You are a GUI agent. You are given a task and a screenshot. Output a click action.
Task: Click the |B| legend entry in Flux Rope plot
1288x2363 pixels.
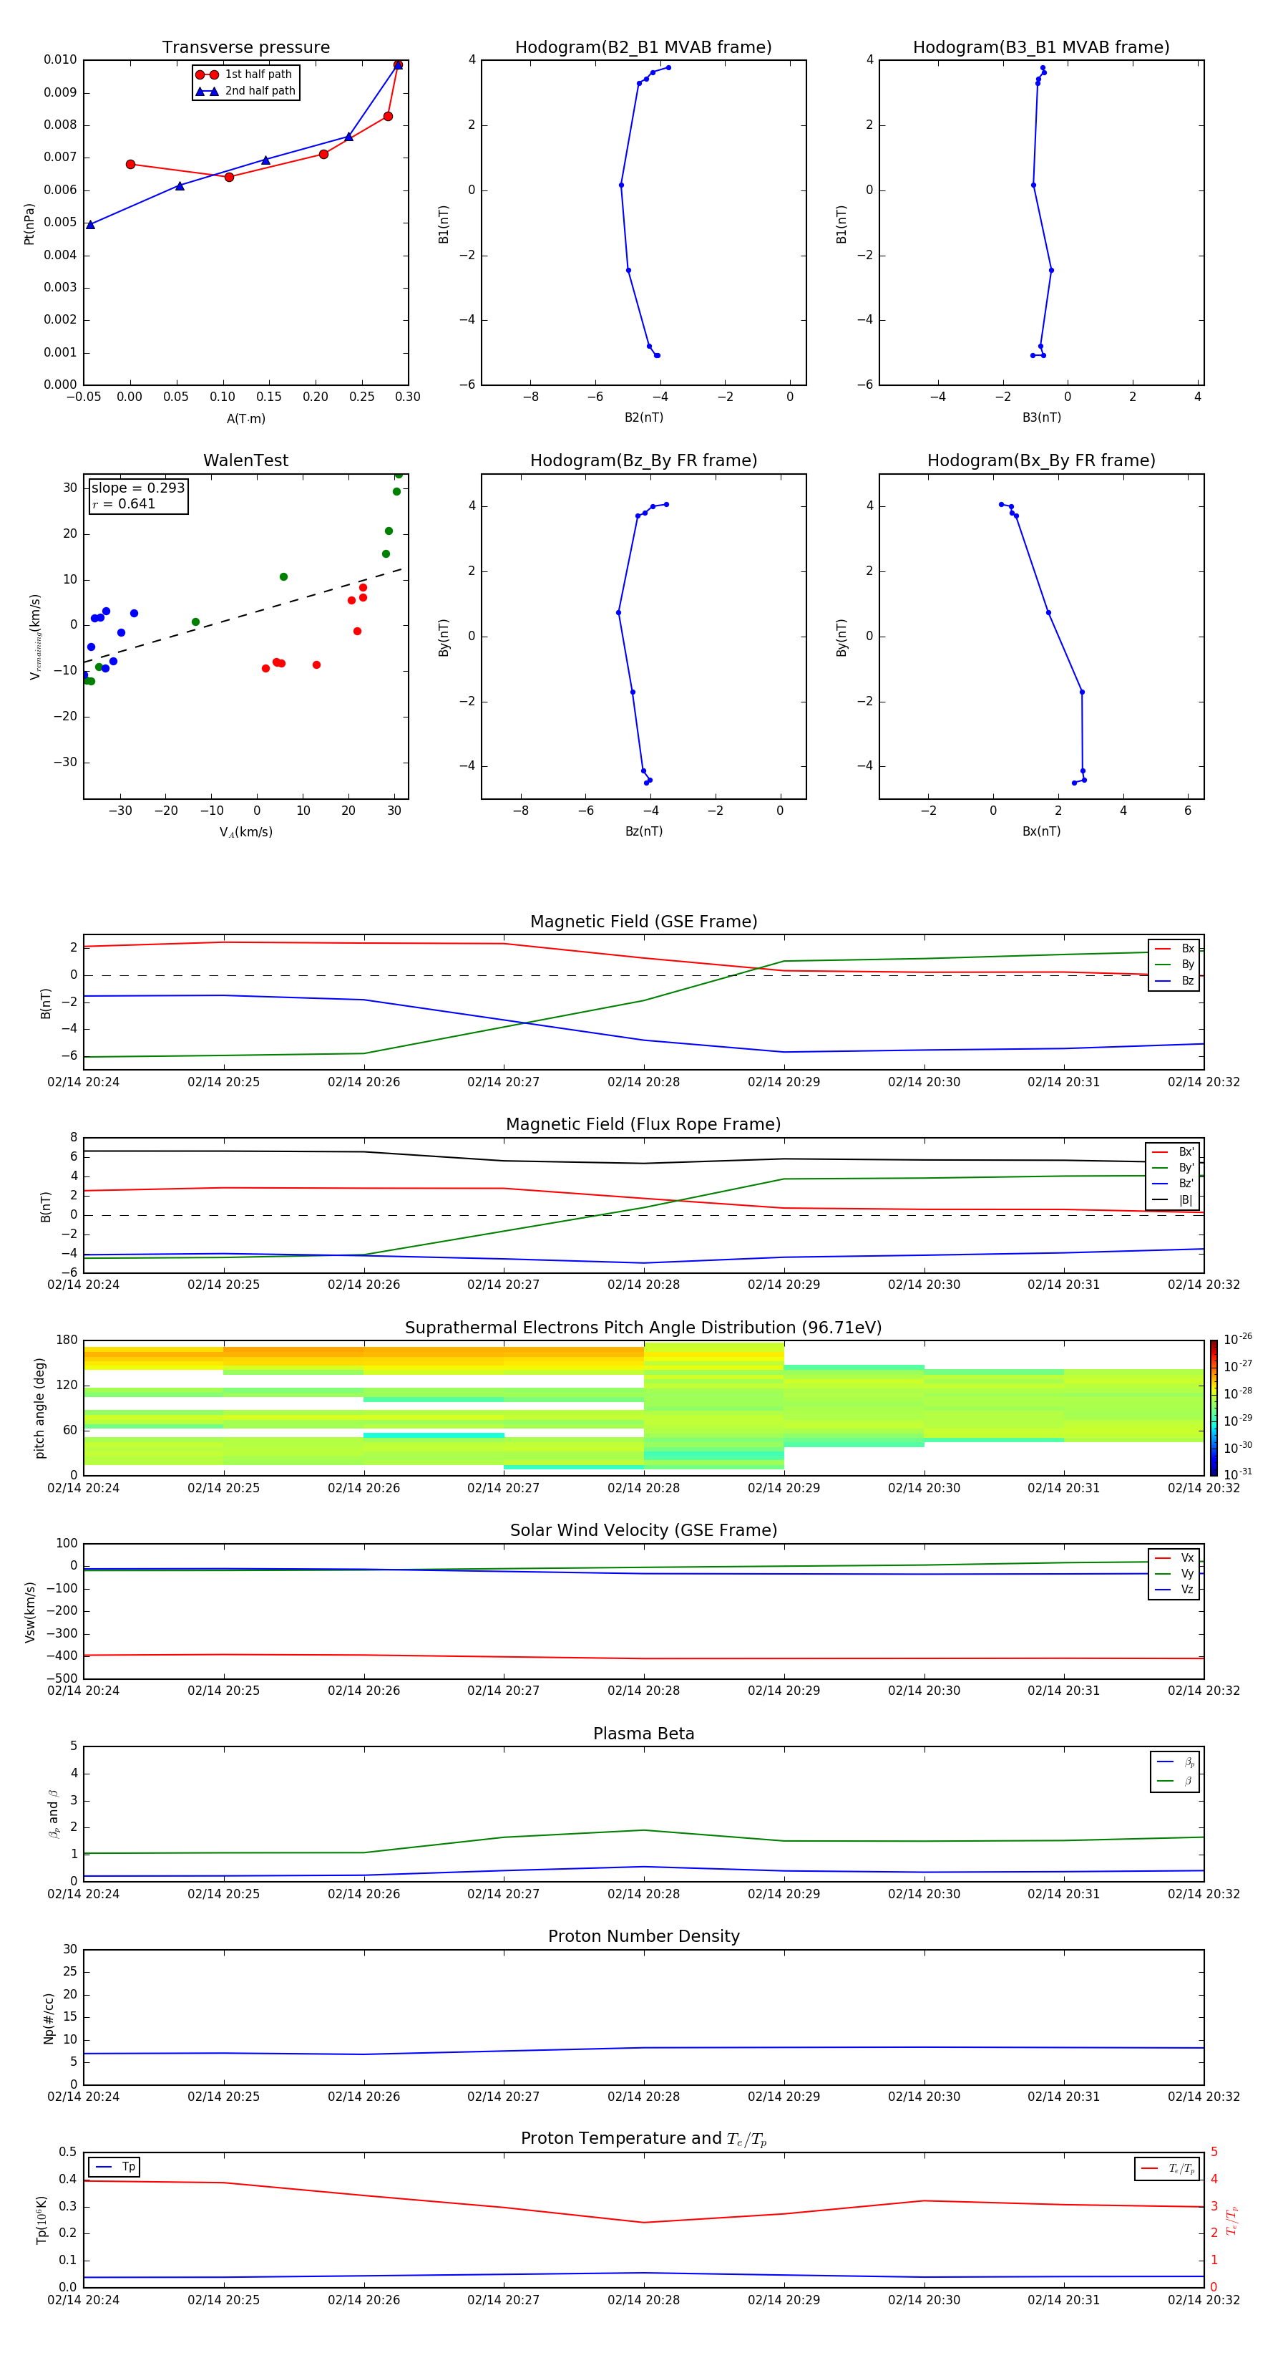click(1173, 1200)
